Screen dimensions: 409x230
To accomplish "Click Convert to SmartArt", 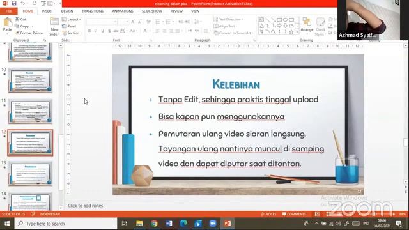I will (233, 33).
